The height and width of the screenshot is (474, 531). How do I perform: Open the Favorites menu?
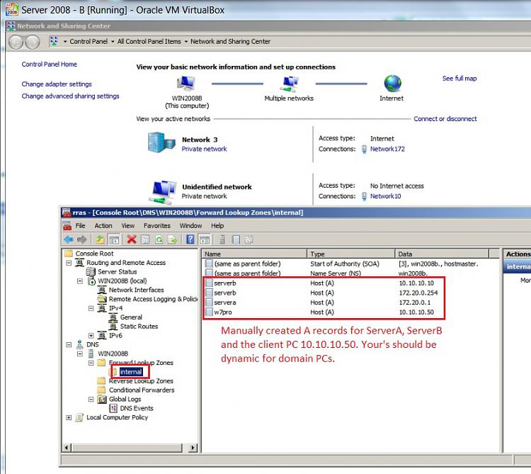click(156, 225)
